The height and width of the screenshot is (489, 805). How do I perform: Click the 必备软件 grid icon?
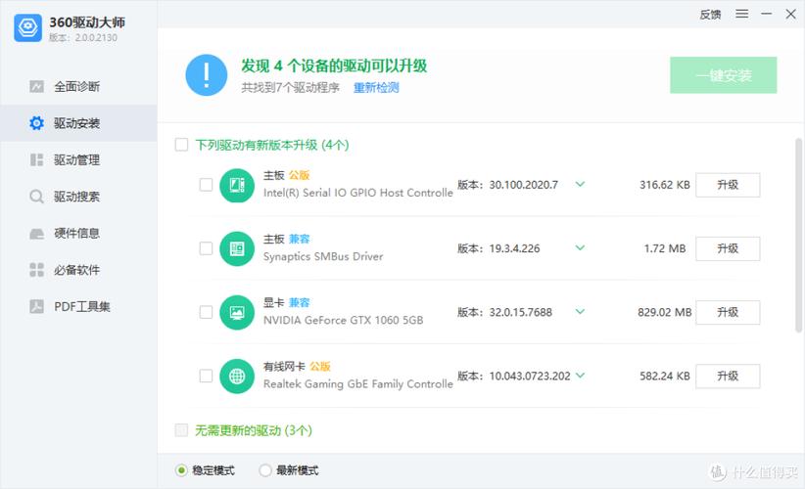point(36,270)
